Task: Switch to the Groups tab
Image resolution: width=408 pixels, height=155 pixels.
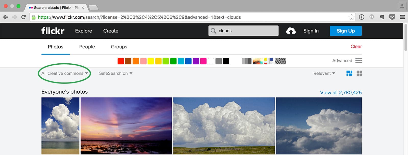Action: [x=119, y=47]
